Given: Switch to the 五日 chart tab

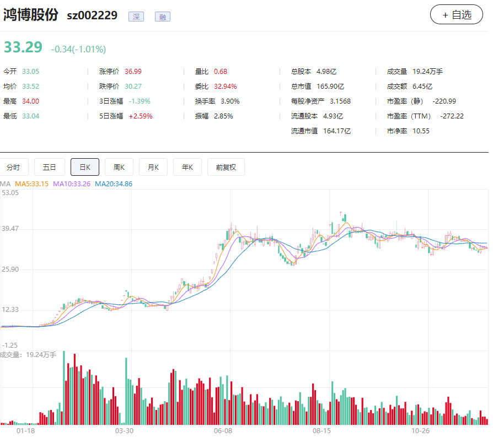Looking at the screenshot, I should [x=50, y=167].
